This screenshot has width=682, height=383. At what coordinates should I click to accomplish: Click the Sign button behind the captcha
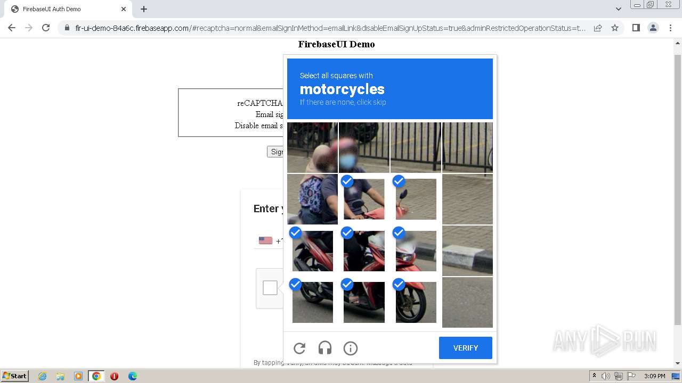click(x=276, y=152)
